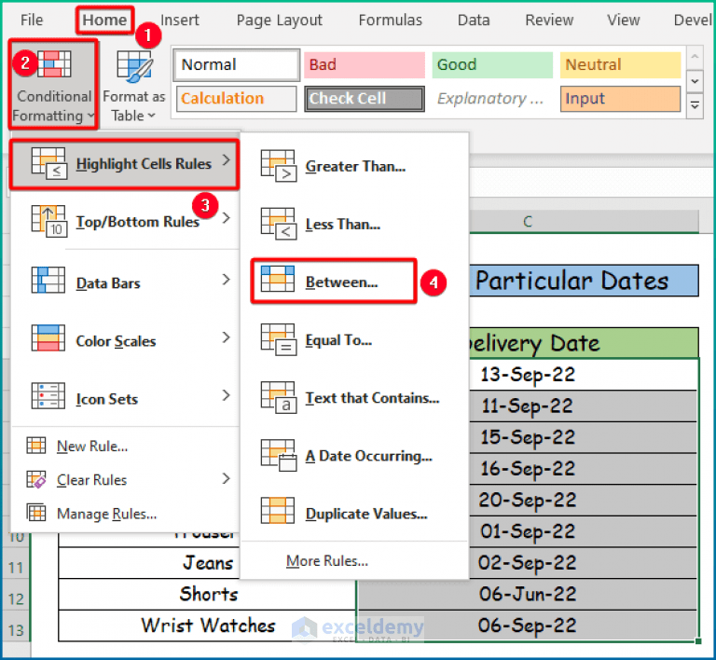This screenshot has width=716, height=660.
Task: Apply the Input cell style
Action: coord(621,99)
